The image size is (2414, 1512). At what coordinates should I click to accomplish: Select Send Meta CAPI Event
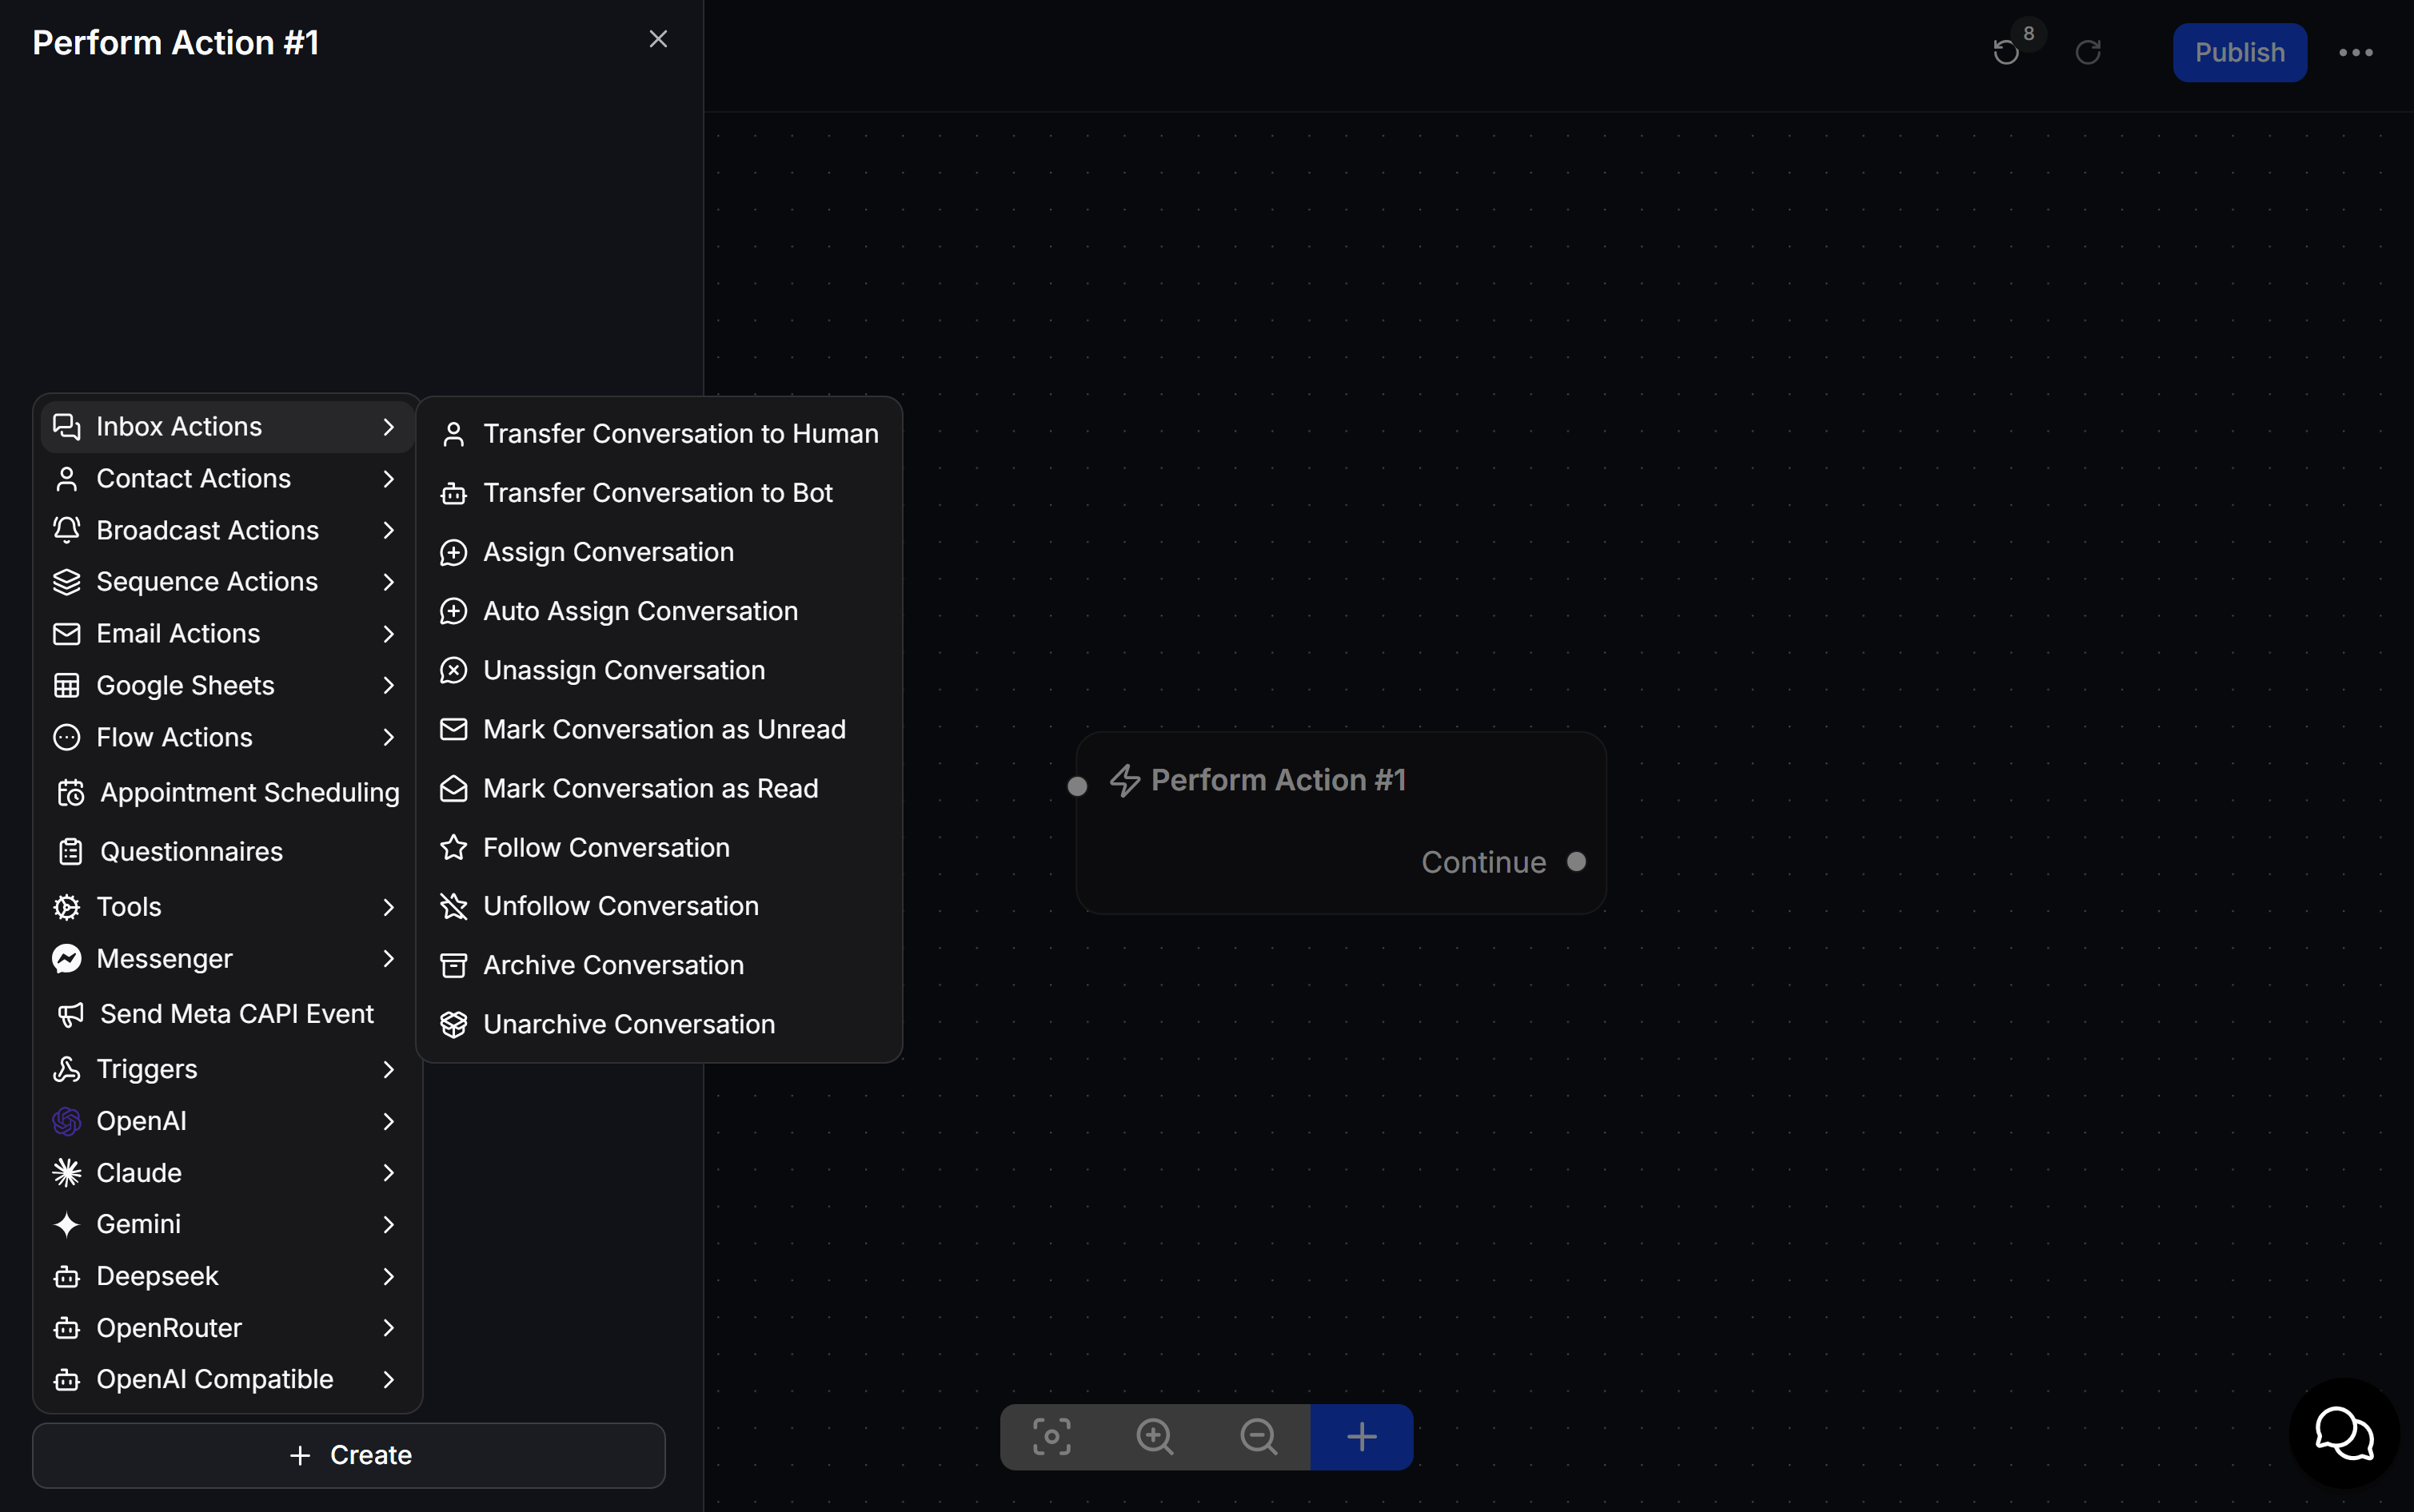pyautogui.click(x=227, y=1014)
